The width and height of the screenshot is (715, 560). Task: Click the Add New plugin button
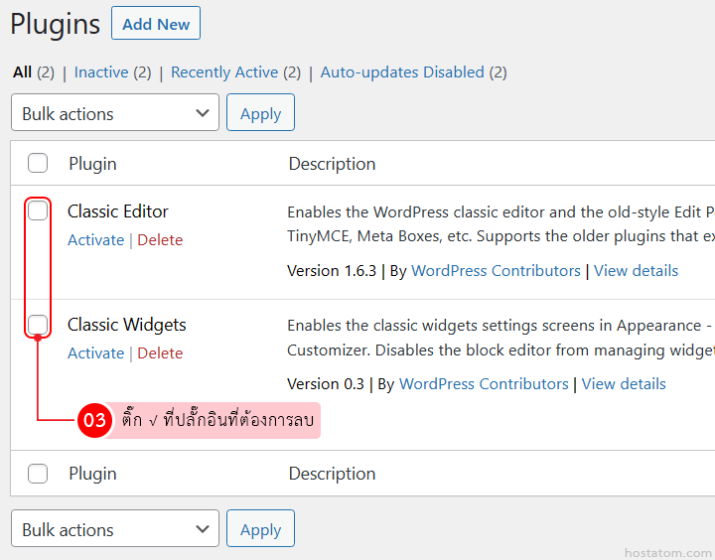point(156,24)
